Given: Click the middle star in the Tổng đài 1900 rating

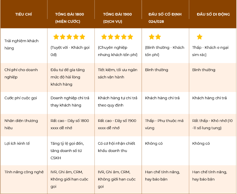Looking at the screenshot, I should click(x=117, y=37).
